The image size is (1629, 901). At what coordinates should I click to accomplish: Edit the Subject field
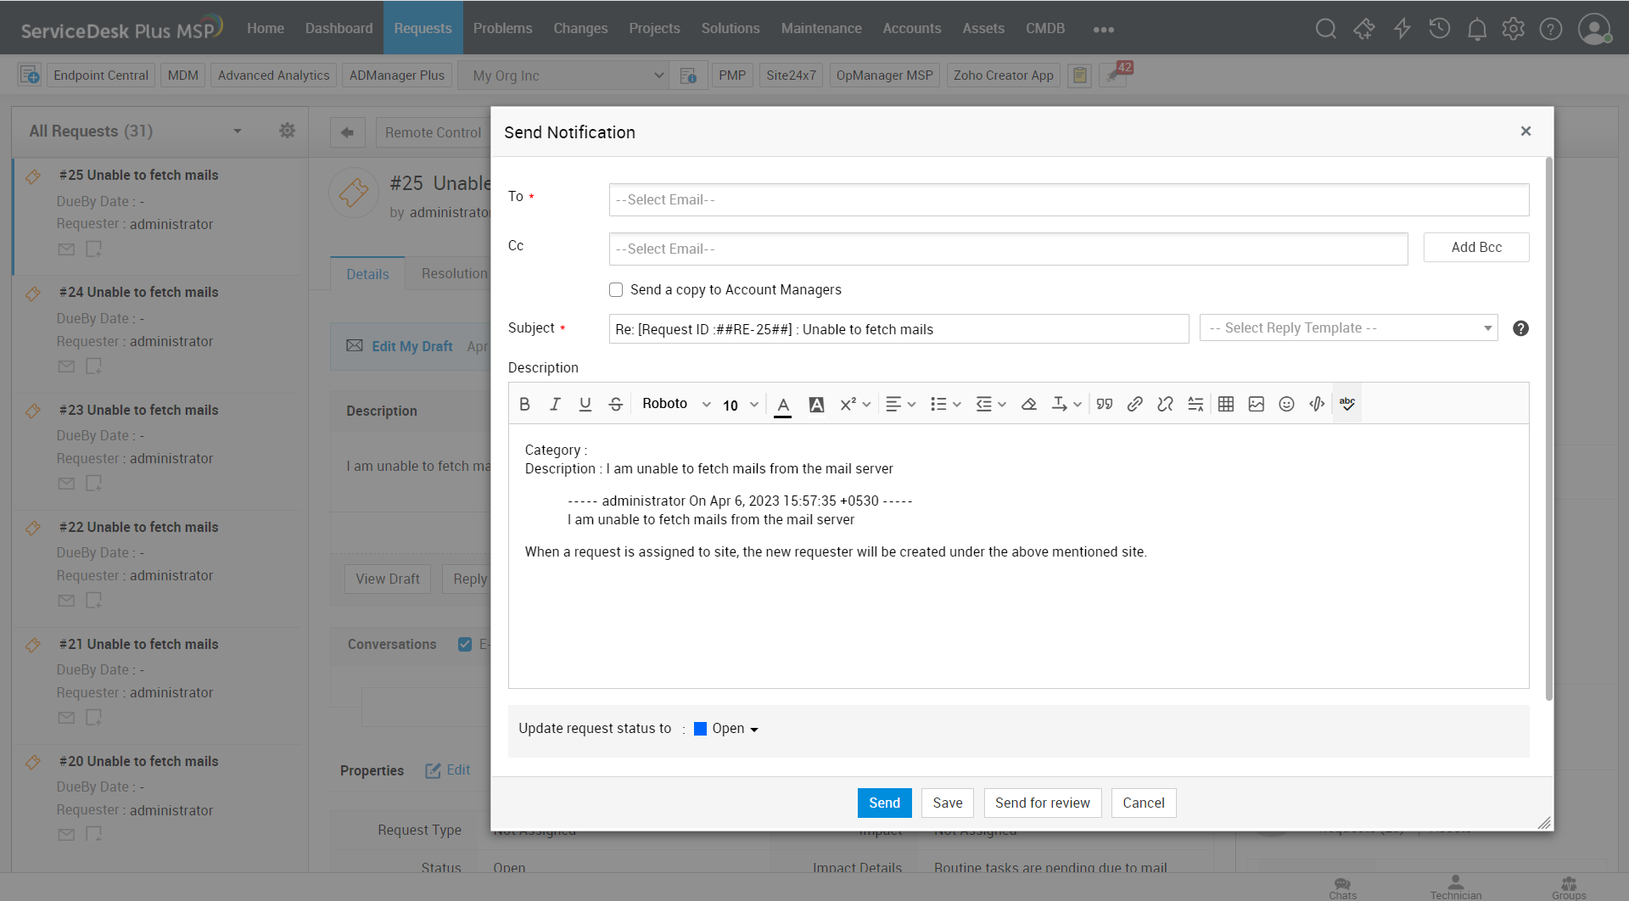pos(898,329)
